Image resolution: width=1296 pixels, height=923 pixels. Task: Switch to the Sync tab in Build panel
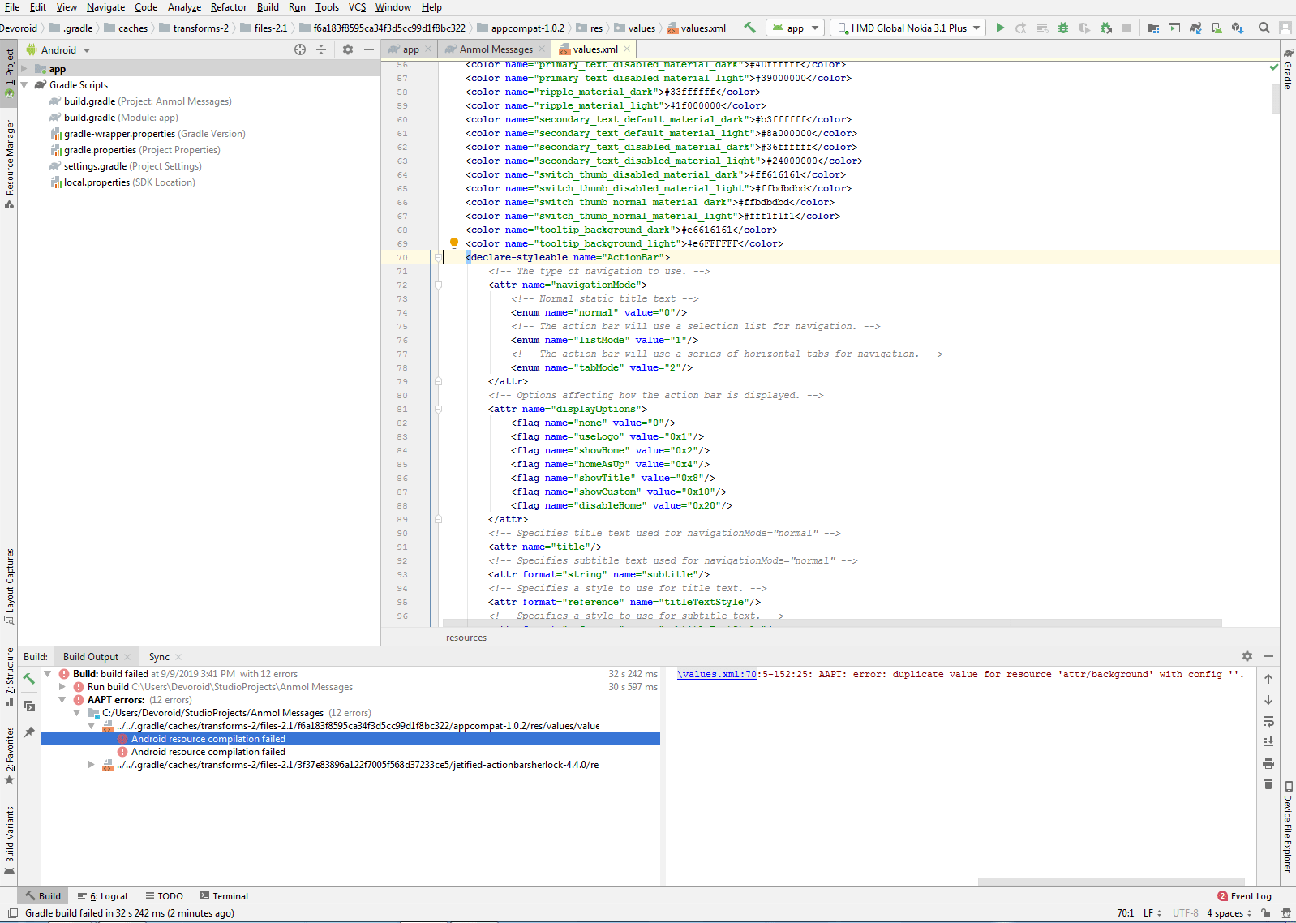[x=159, y=657]
